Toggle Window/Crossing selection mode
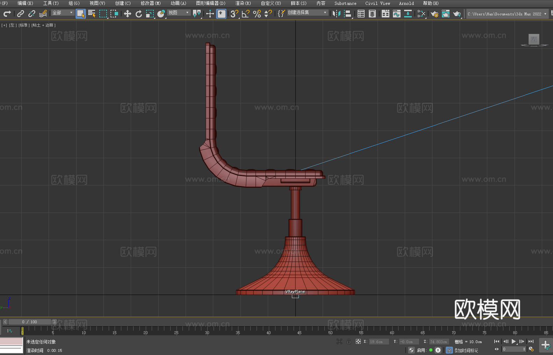Image resolution: width=553 pixels, height=355 pixels. point(114,14)
